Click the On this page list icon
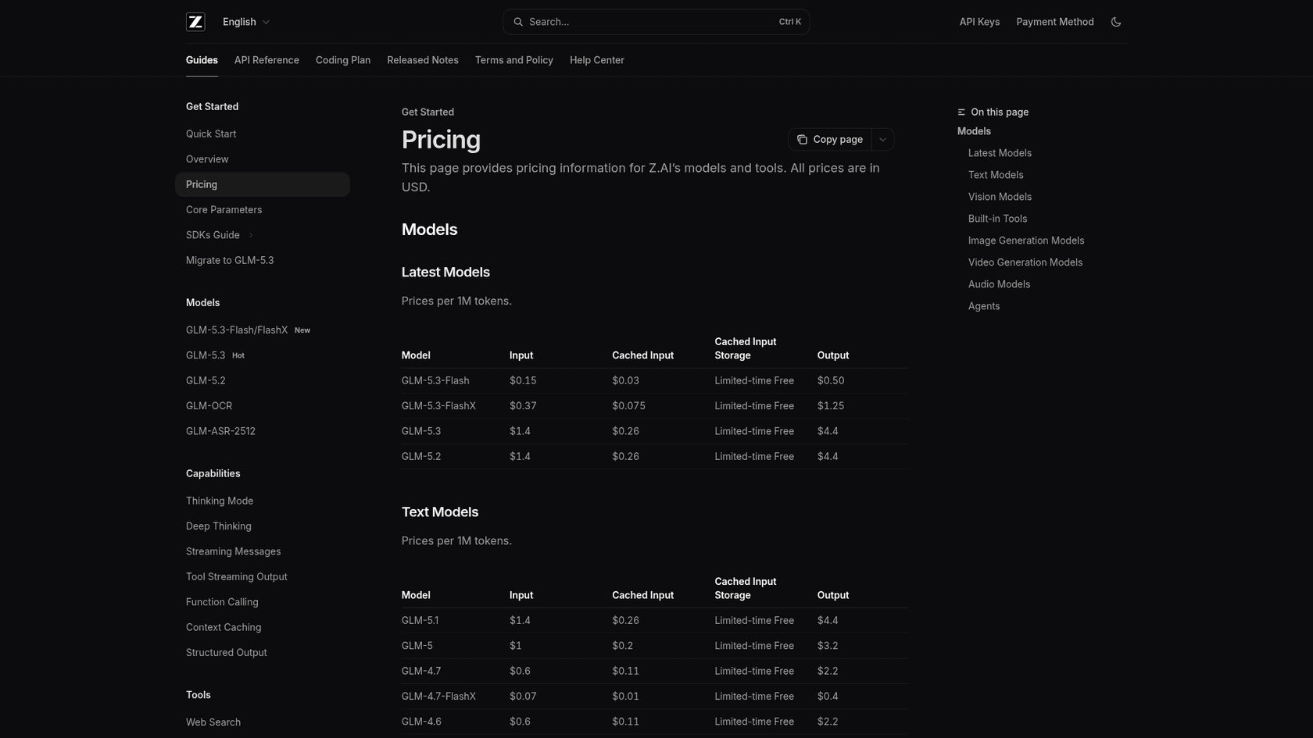The image size is (1313, 738). click(x=961, y=112)
